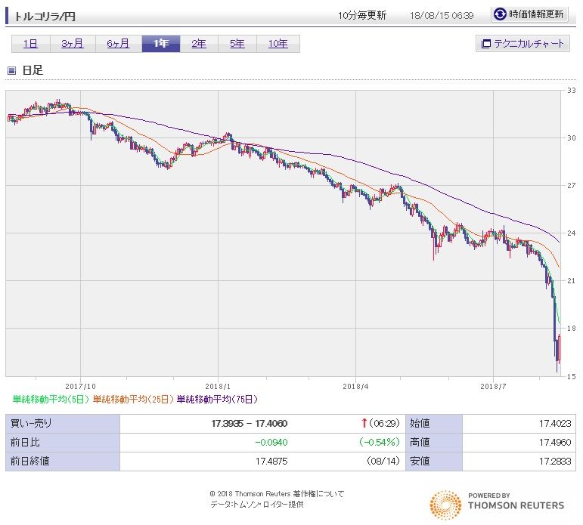583x525 pixels.
Task: Click the technical chart window icon
Action: coord(485,44)
